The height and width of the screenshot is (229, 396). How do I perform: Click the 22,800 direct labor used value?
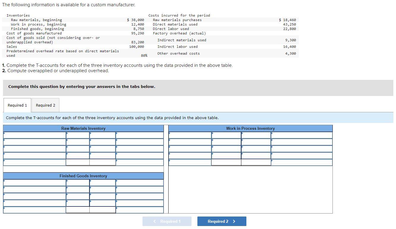click(x=289, y=29)
